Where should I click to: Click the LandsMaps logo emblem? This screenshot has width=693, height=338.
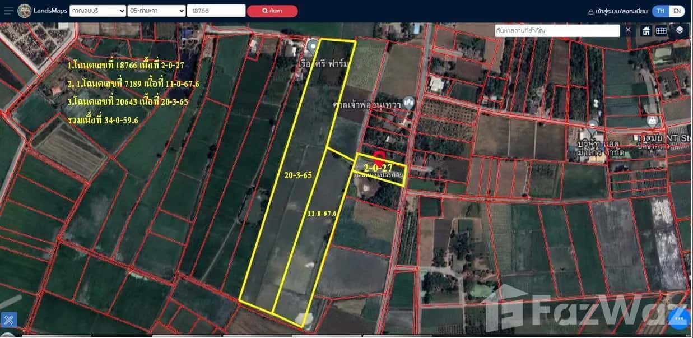tap(25, 11)
